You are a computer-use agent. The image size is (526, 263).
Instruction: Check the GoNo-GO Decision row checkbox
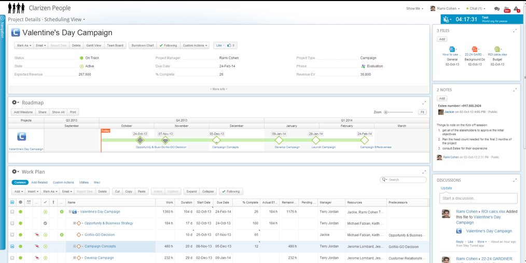click(12, 235)
